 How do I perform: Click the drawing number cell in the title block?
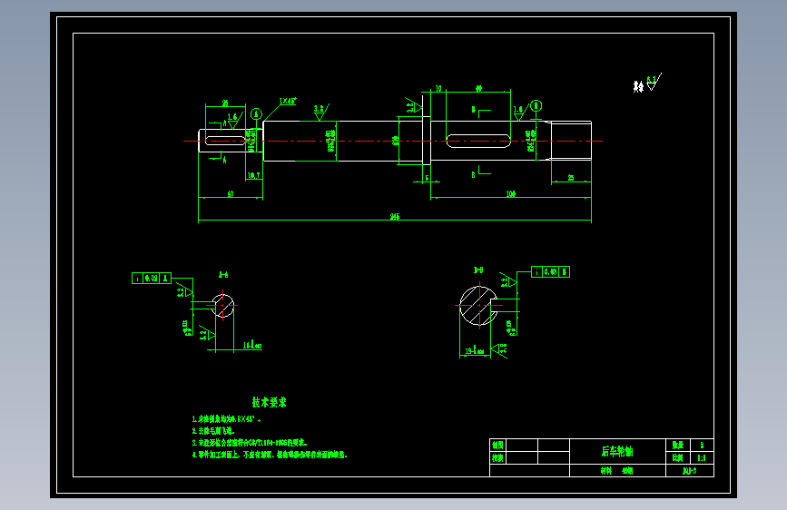690,471
